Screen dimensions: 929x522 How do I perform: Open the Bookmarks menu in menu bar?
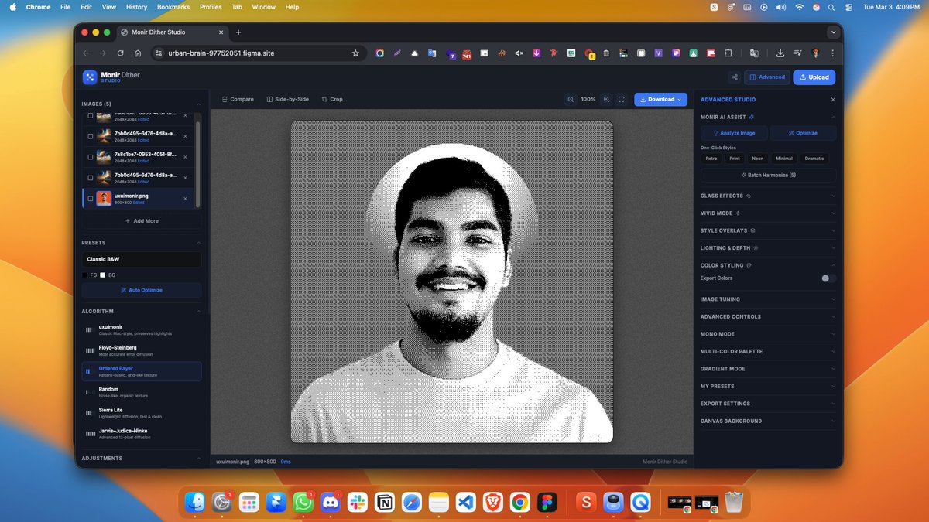coord(172,7)
